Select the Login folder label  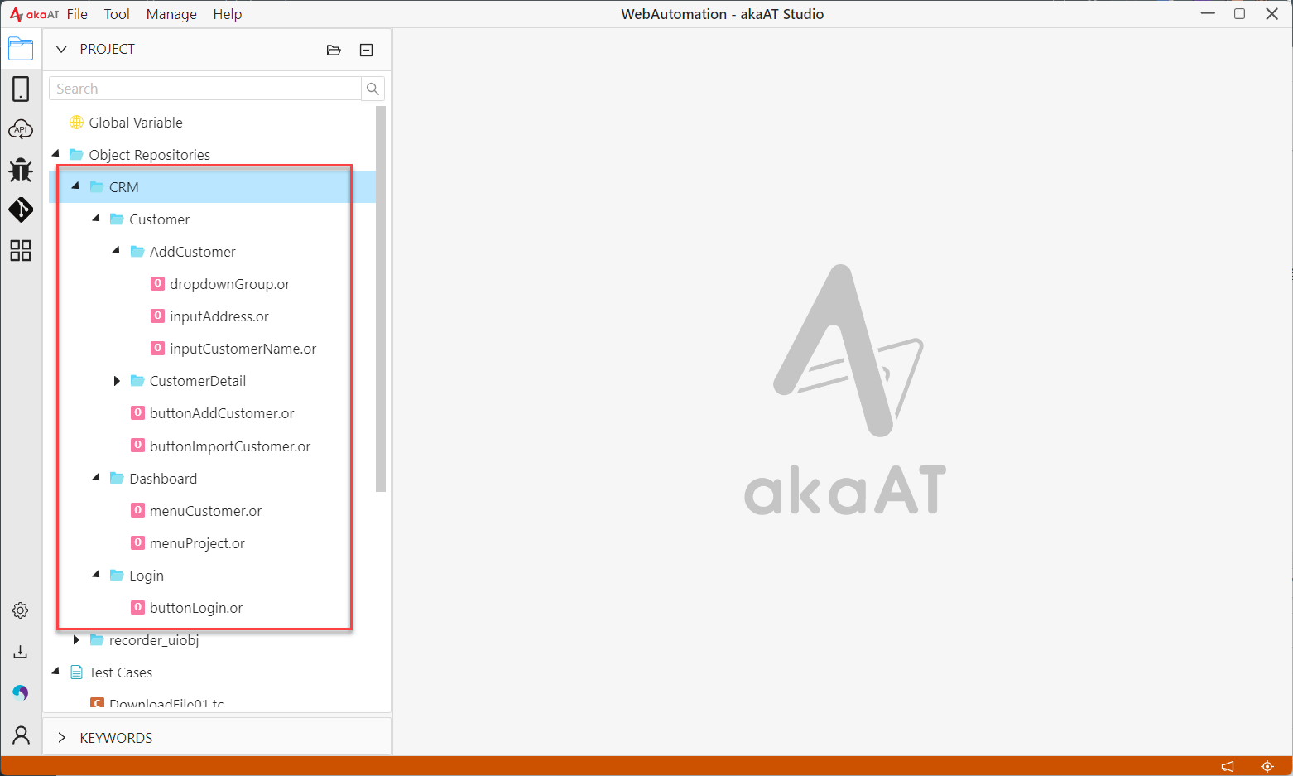[x=147, y=576]
